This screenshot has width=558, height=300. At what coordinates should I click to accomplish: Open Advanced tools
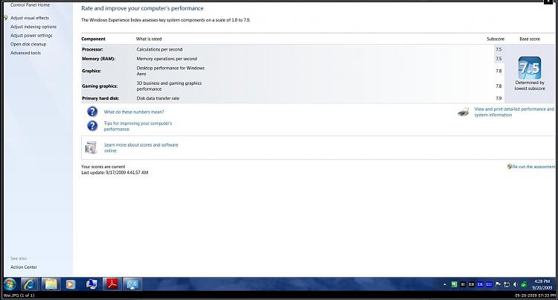pyautogui.click(x=25, y=53)
